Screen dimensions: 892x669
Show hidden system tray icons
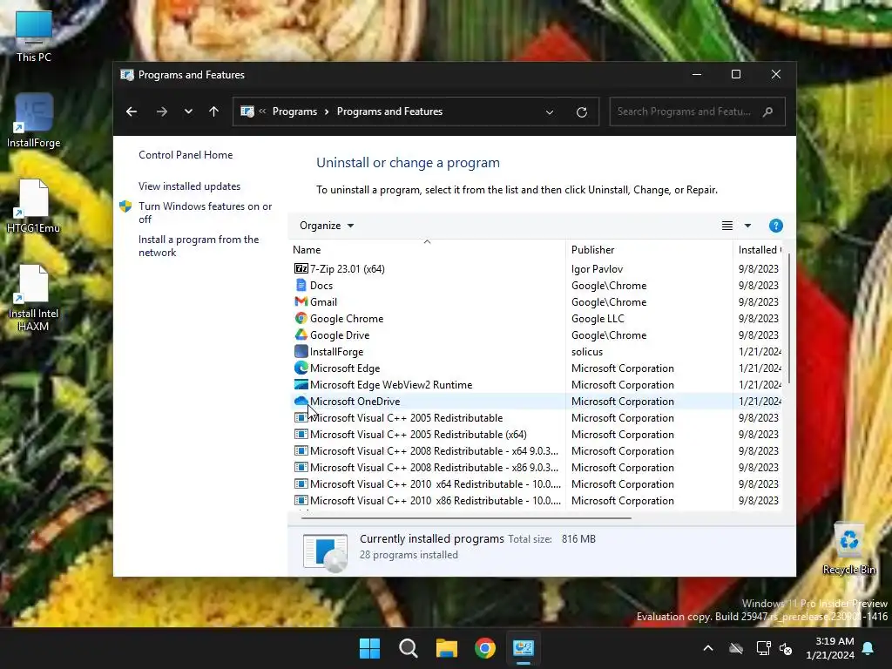708,648
